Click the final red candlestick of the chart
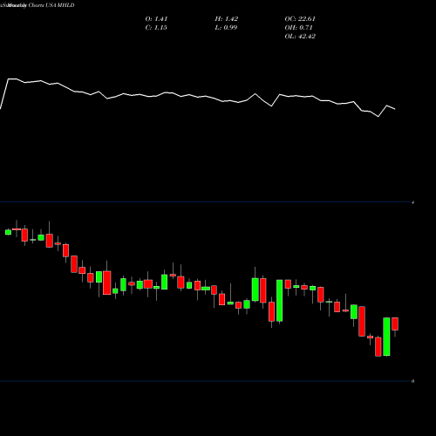Viewport: 436px width, 436px height. pos(395,324)
